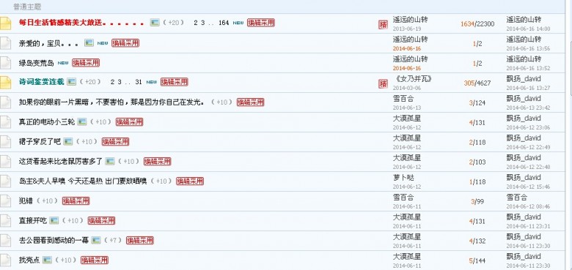Open thread 去公园看到感动的一幕
This screenshot has width=572, height=270.
click(54, 240)
